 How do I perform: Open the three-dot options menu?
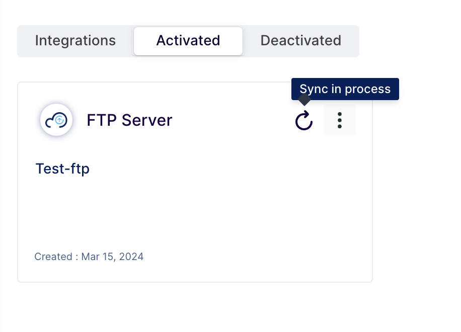click(x=340, y=120)
